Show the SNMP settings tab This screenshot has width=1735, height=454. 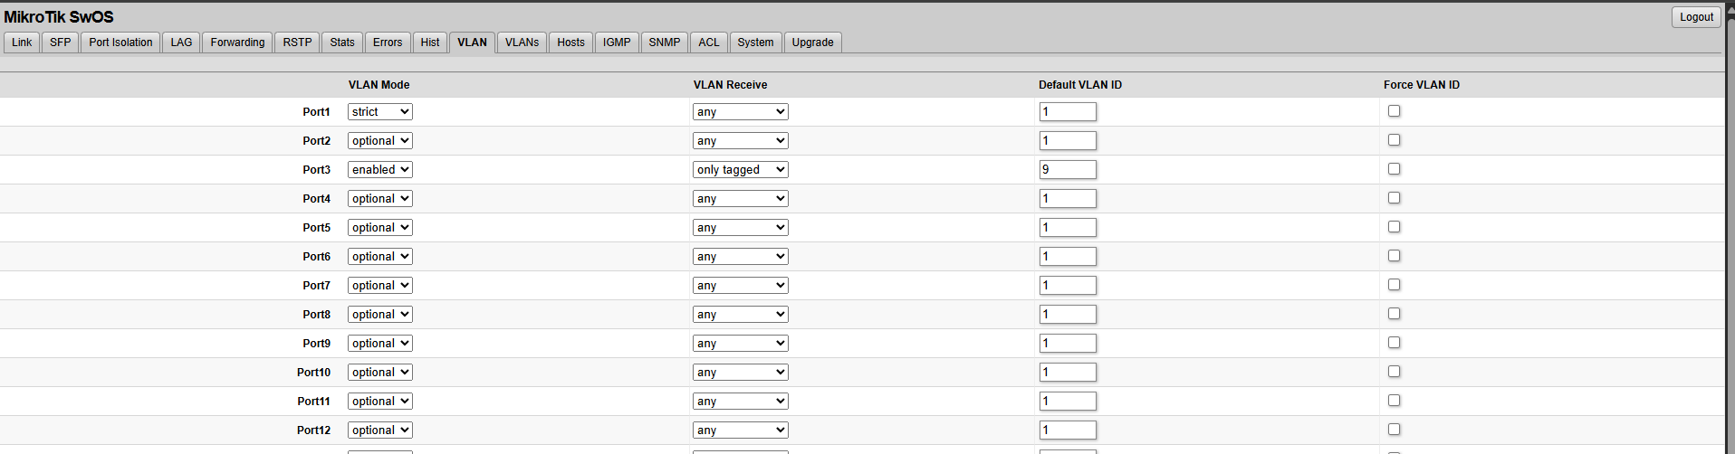(664, 43)
